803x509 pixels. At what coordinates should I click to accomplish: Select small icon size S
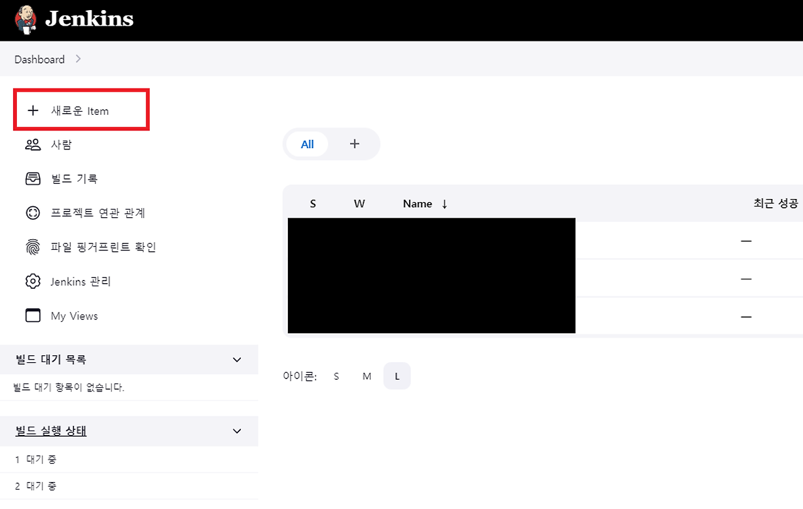tap(336, 375)
